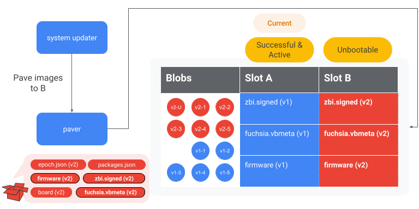
Task: Click the system updater box
Action: click(x=72, y=38)
